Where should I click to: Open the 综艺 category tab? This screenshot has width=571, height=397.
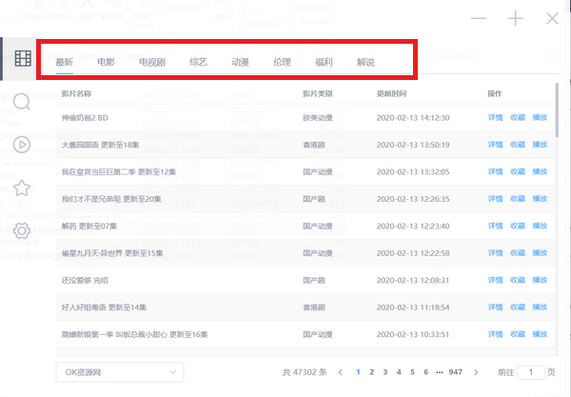tap(198, 62)
